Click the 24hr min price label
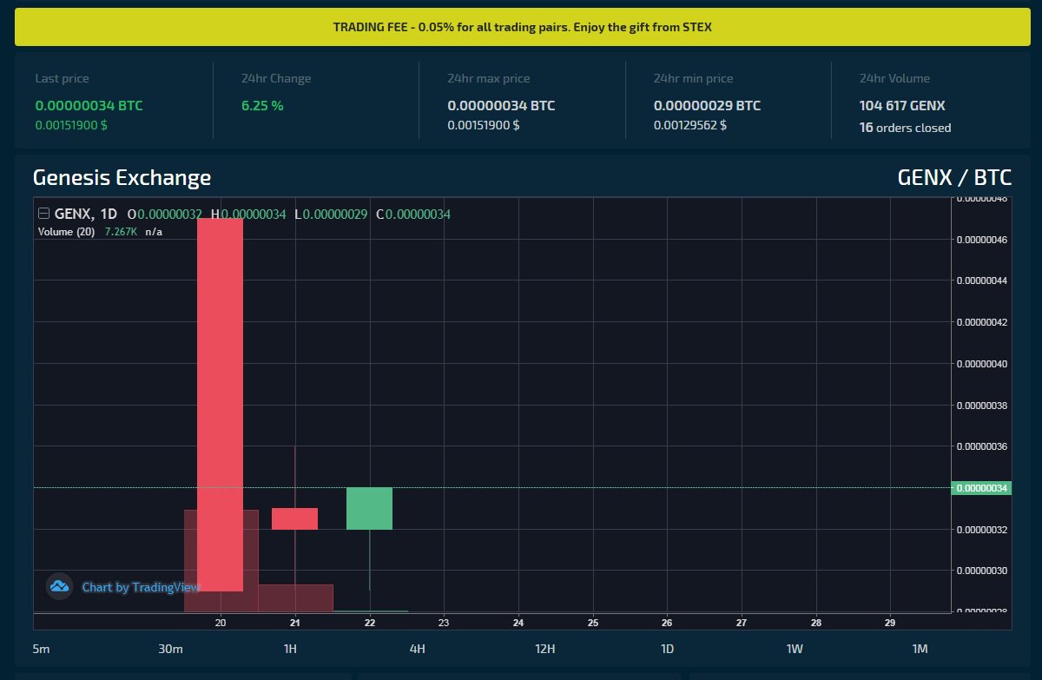The width and height of the screenshot is (1042, 680). click(693, 78)
